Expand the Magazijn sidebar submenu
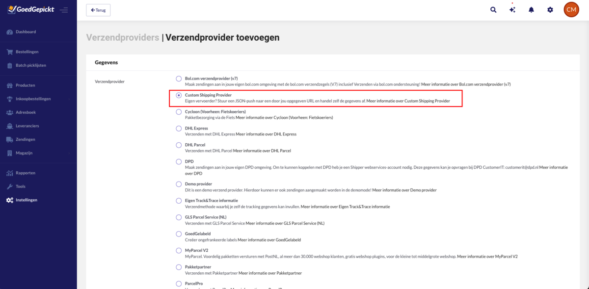This screenshot has height=289, width=589. coord(69,153)
